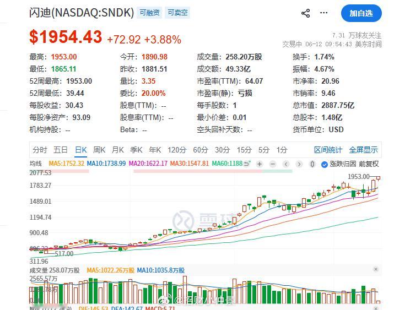Click the 可融资 tag
This screenshot has width=394, height=310.
[149, 13]
